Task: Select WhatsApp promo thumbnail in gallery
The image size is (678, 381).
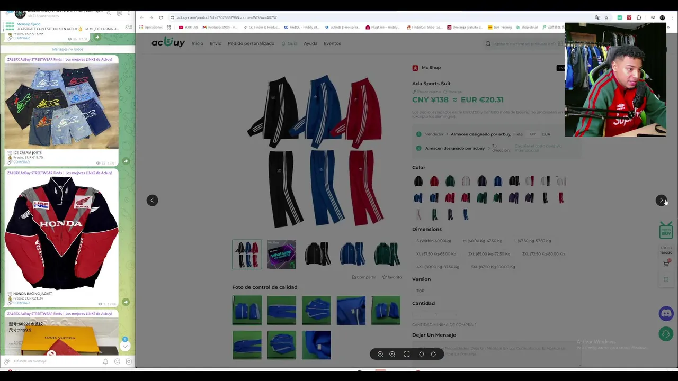Action: pos(282,254)
